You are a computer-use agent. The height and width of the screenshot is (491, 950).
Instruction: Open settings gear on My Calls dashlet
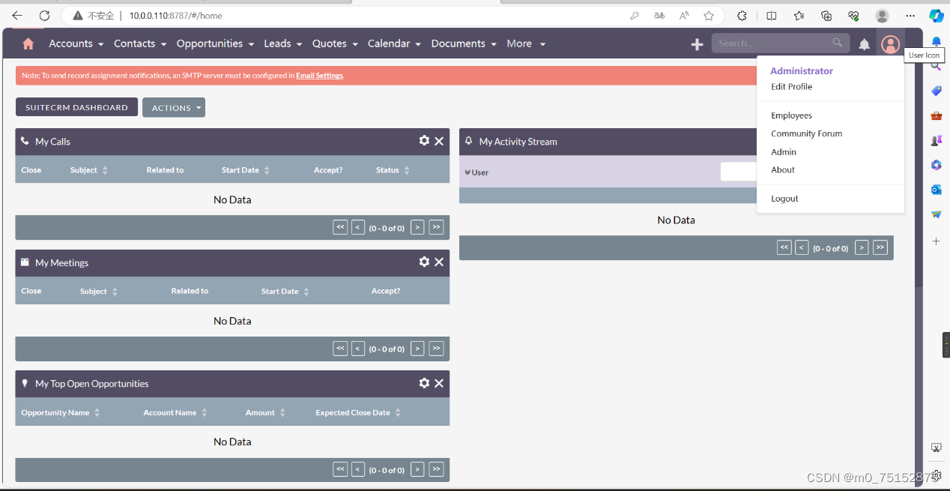pos(424,140)
